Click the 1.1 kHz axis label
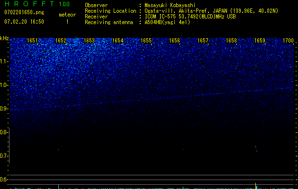Image resolution: width=298 pixels, height=189 pixels. click(4, 61)
